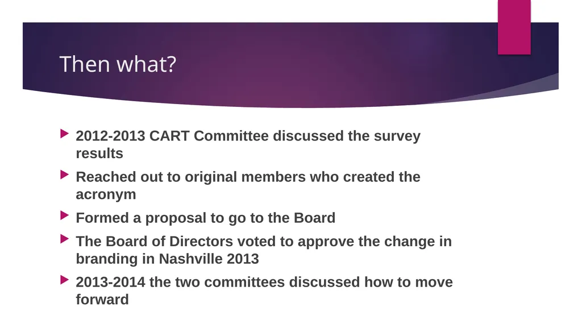This screenshot has width=582, height=327.
Task: Click 'Formed a proposal to go to the Board'
Action: [x=206, y=218]
